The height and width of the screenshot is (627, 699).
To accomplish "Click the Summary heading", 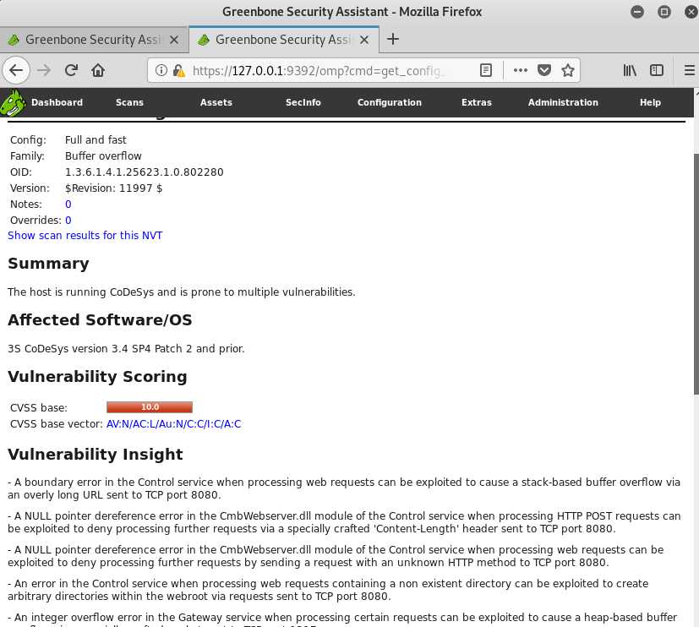I will tap(48, 264).
